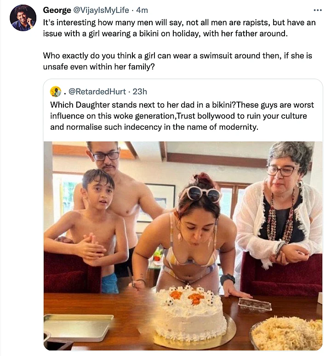This screenshot has height=356, width=331.
Task: Open the birthday photo attached to quoted tweet
Action: click(183, 246)
